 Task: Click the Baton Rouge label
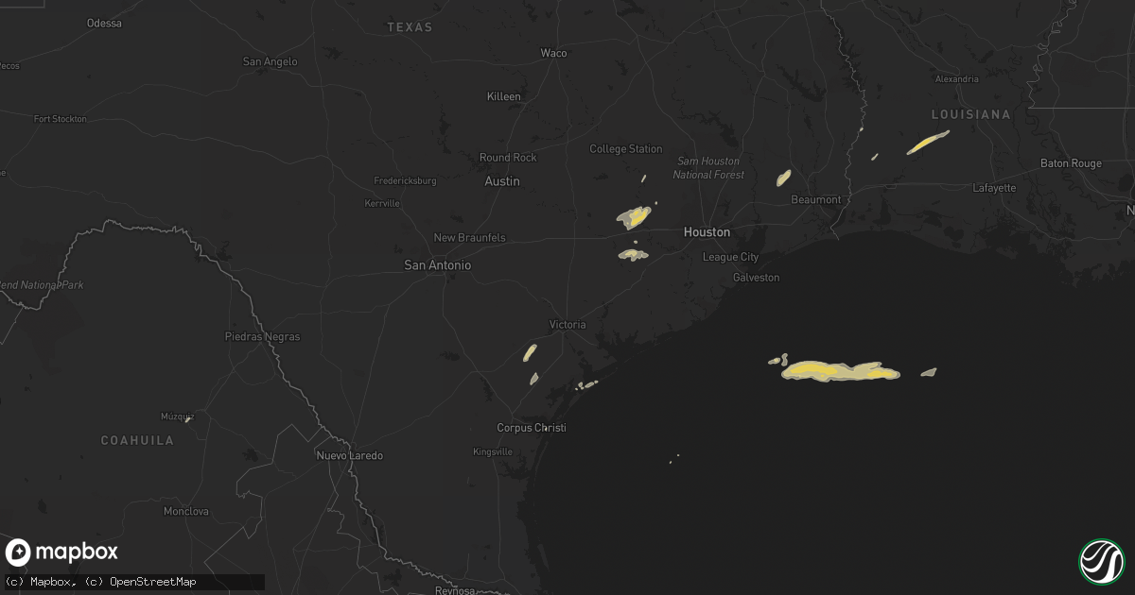pyautogui.click(x=1071, y=163)
